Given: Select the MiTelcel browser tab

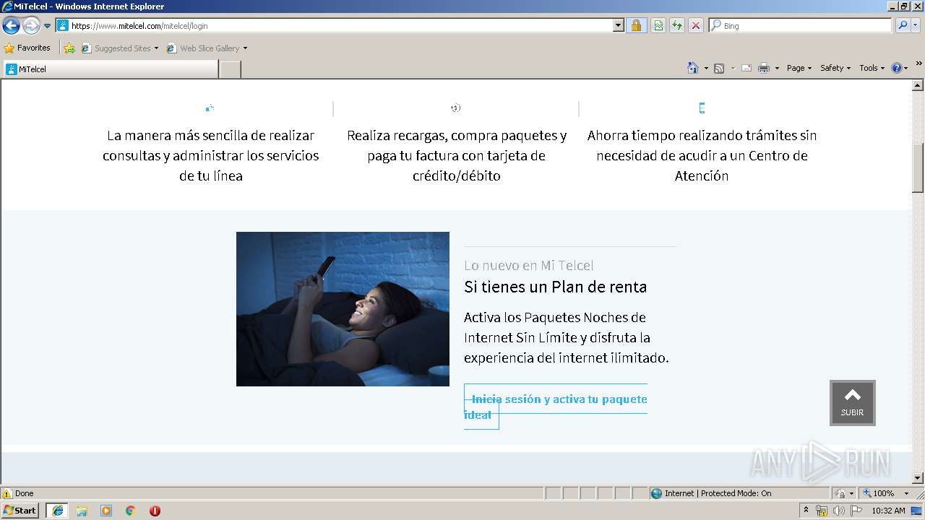Looking at the screenshot, I should [x=111, y=69].
